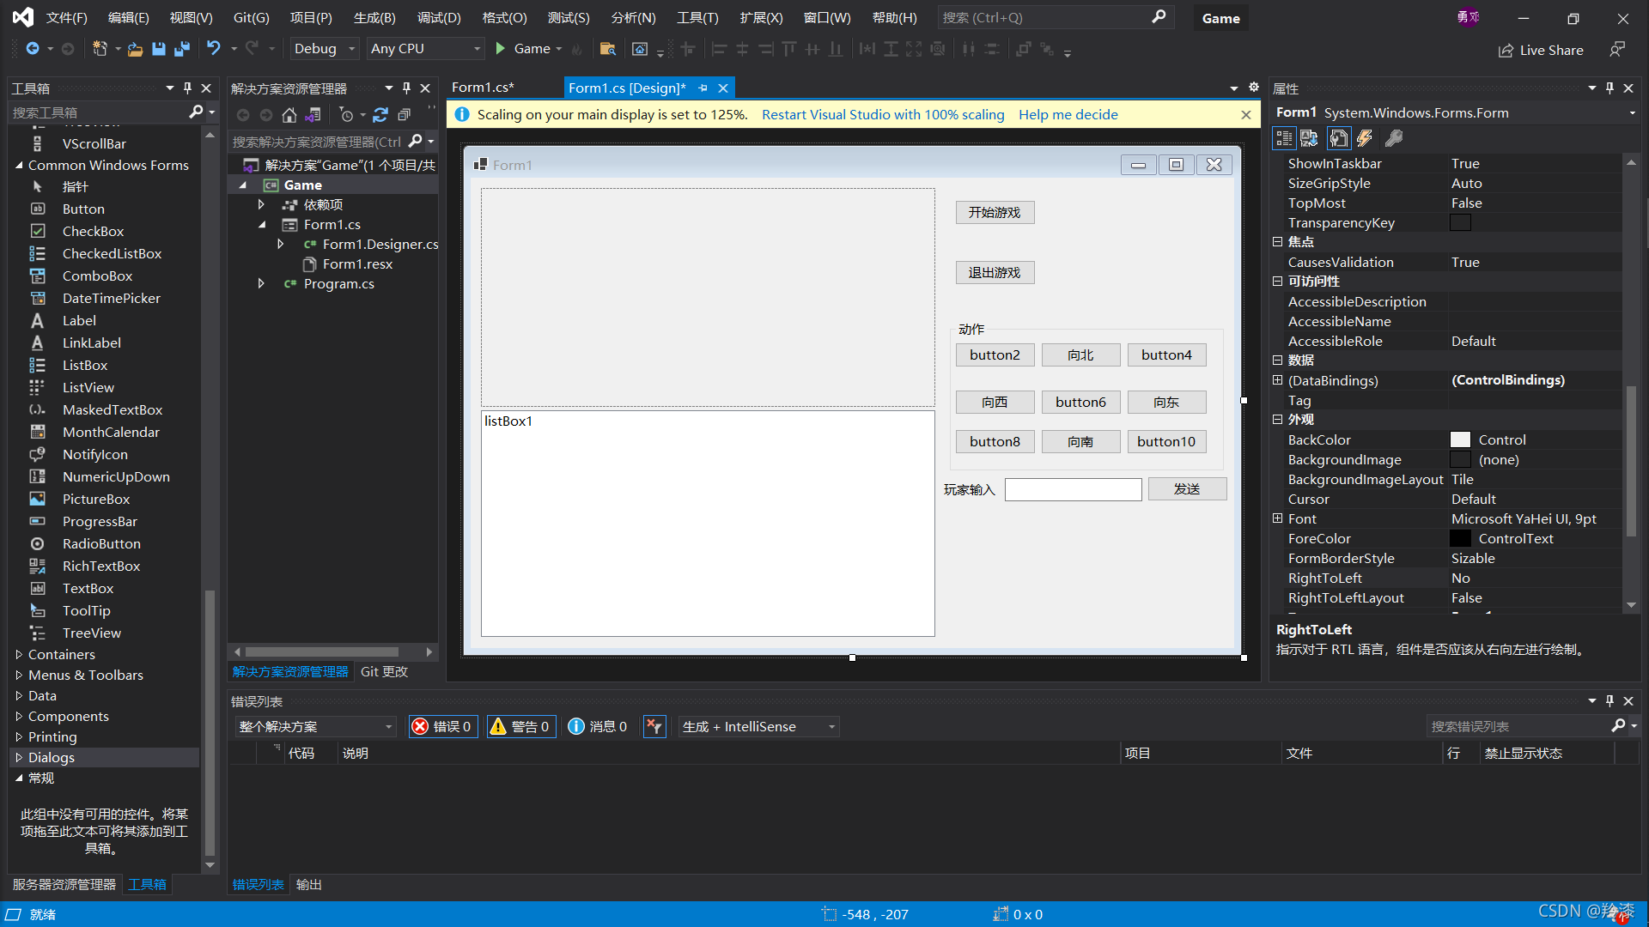This screenshot has height=927, width=1649.
Task: Switch to the Form1.cs* code tab
Action: point(483,88)
